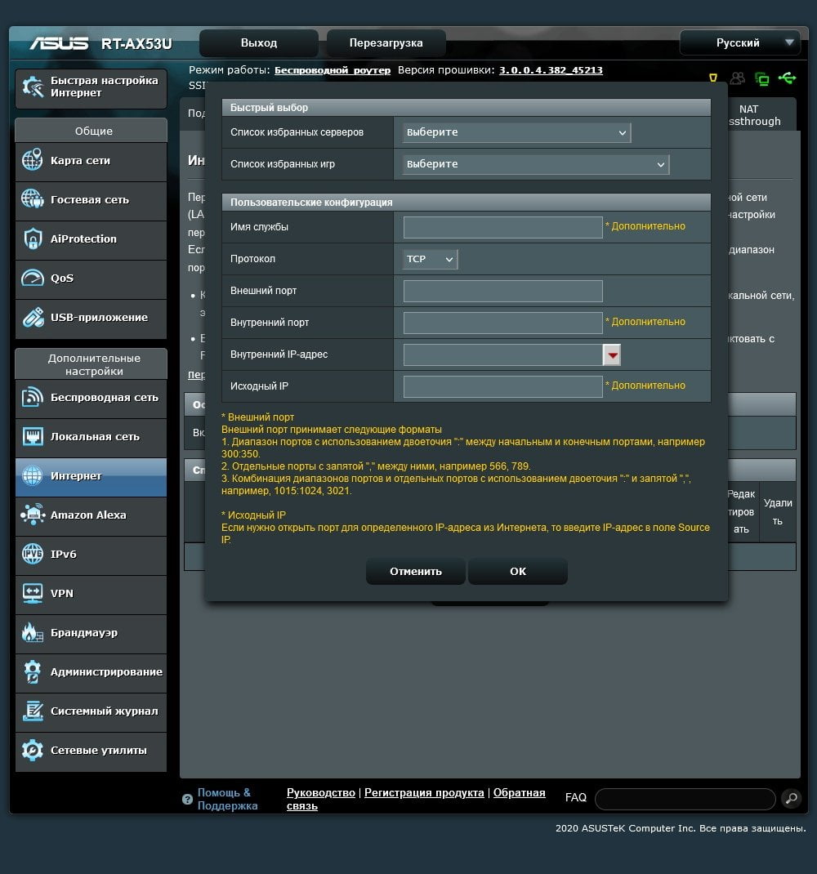Click the local network (LAN) icon
The image size is (817, 874).
coord(33,436)
